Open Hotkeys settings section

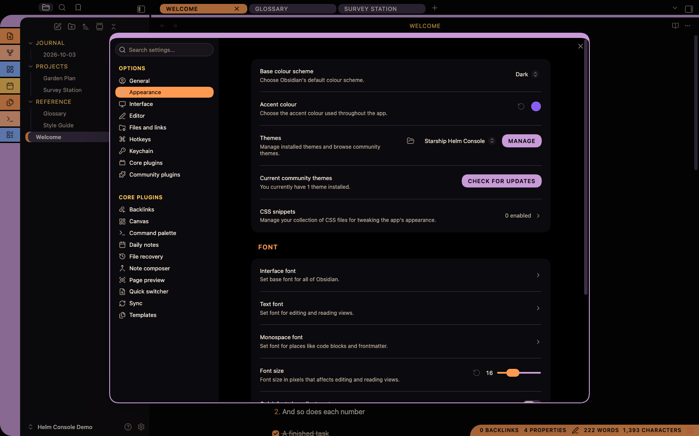164,140
